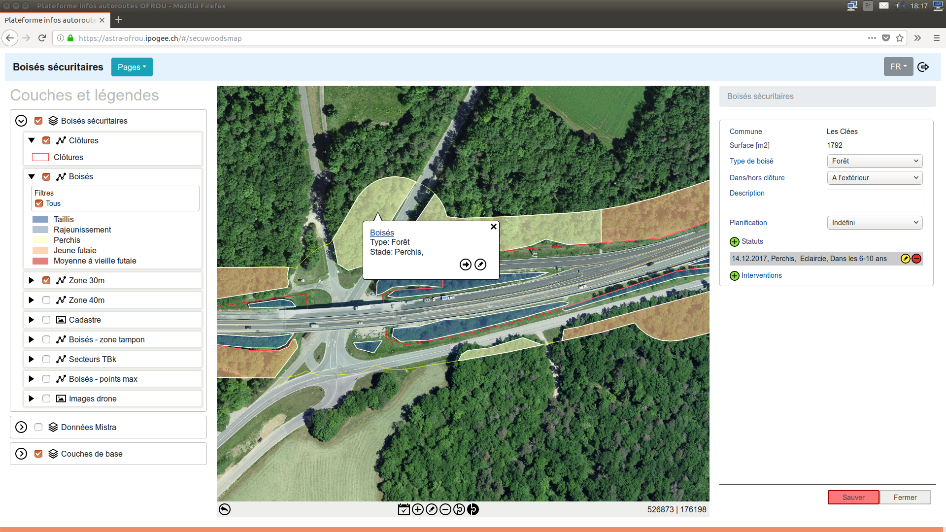Click the pencil edit tool below the map
Image resolution: width=946 pixels, height=532 pixels.
432,509
